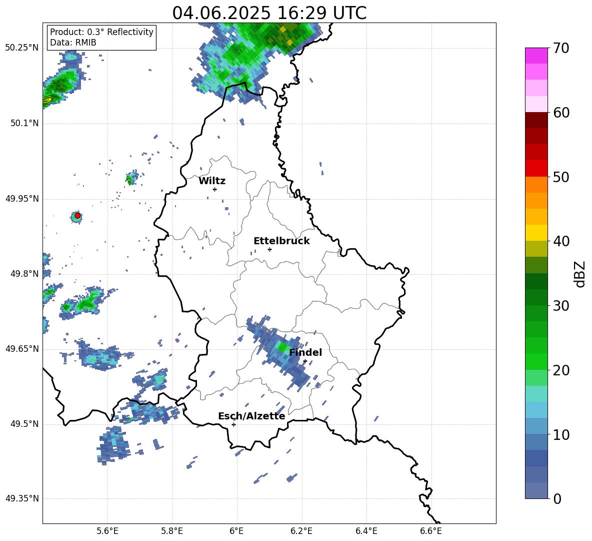Click the 49.35°N latitude label
Image resolution: width=592 pixels, height=541 pixels.
point(22,498)
